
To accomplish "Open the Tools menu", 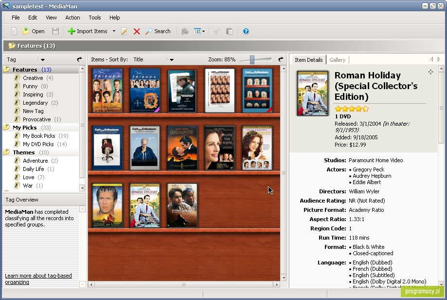I will [x=95, y=18].
